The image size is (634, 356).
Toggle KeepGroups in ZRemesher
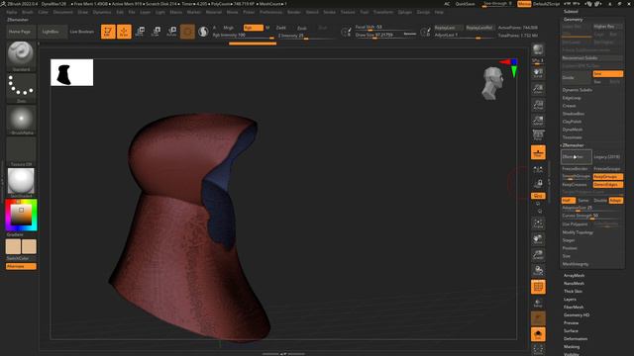607,177
